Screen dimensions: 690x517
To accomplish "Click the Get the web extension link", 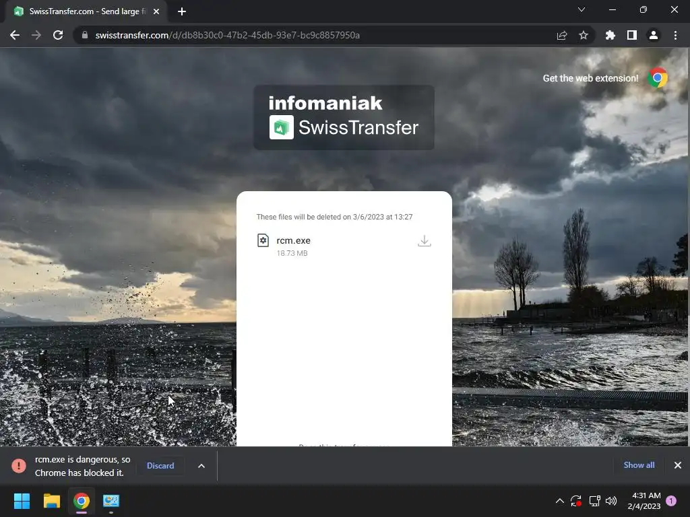I will click(x=590, y=78).
